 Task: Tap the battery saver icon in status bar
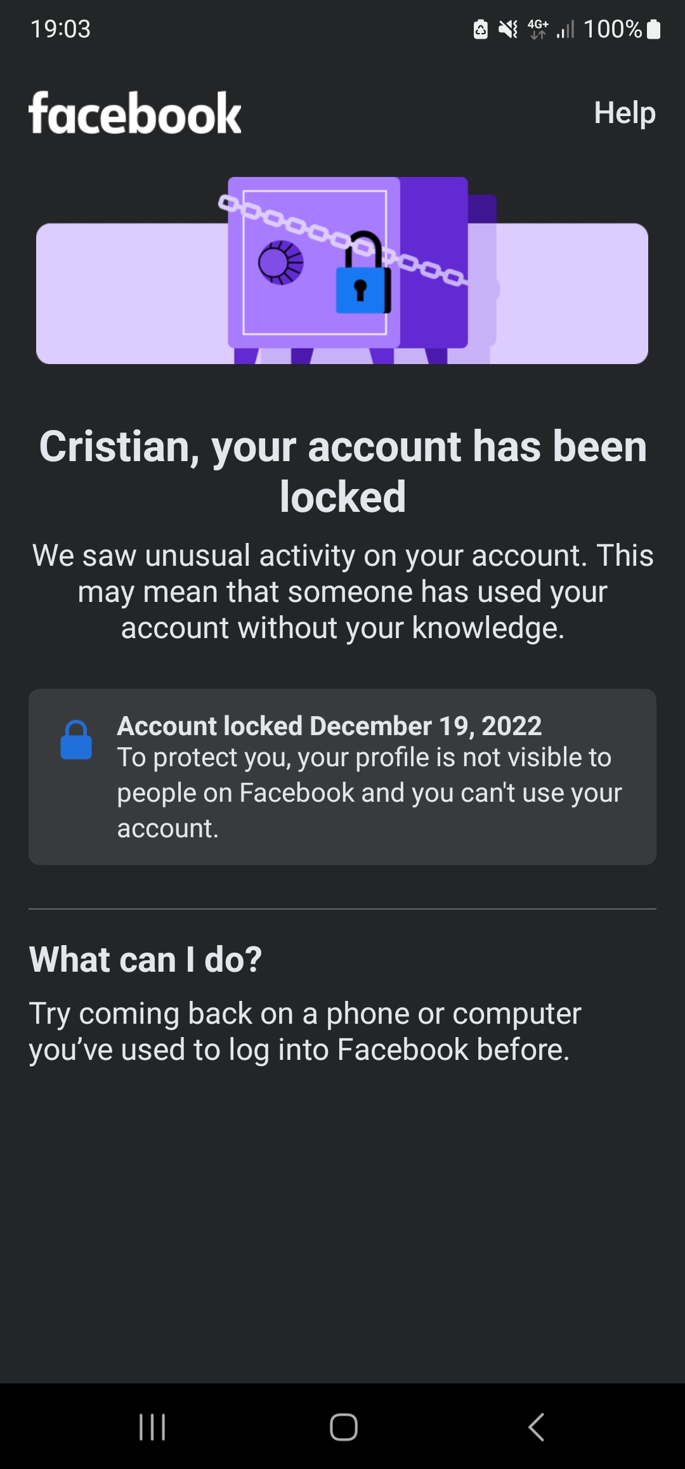480,28
